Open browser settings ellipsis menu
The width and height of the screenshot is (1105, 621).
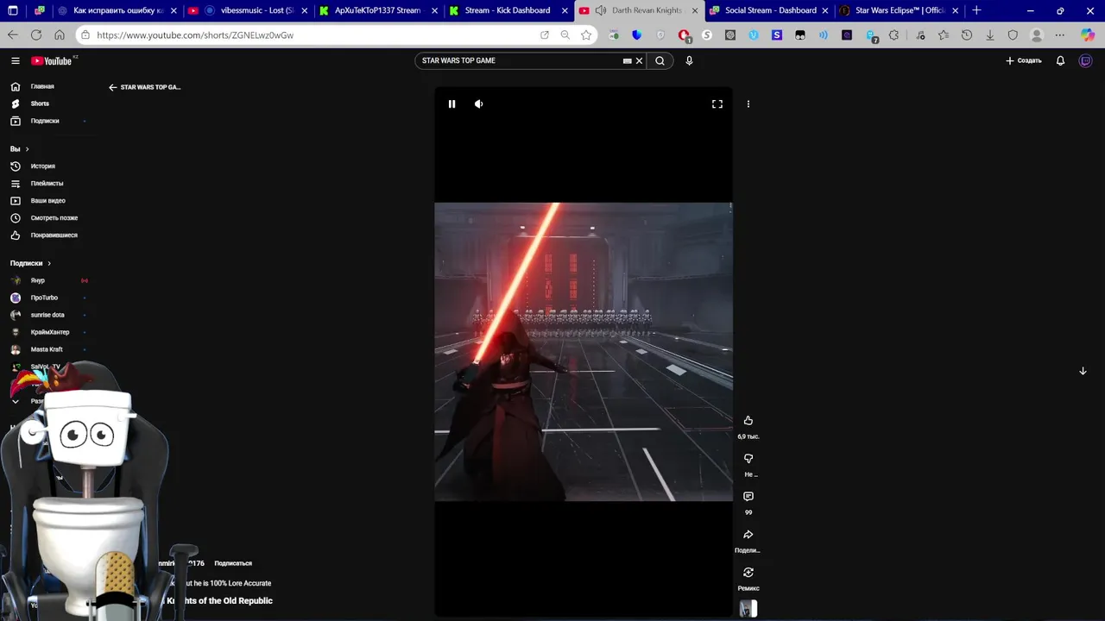(x=1060, y=35)
